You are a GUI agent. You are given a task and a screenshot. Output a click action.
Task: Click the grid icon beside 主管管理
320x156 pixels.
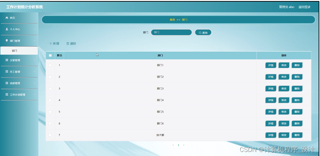(x=7, y=60)
